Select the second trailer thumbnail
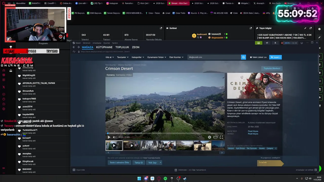The height and width of the screenshot is (182, 324). [x=132, y=146]
